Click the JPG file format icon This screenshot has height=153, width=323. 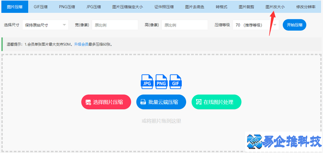point(147,82)
